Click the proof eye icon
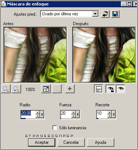Image resolution: width=138 pixels, height=150 pixels. pyautogui.click(x=121, y=89)
